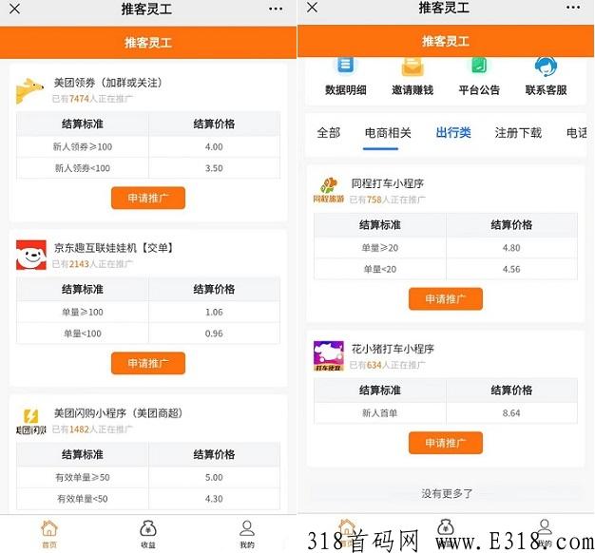Select the 新人领券<100 row
This screenshot has height=553, width=595.
[x=148, y=168]
